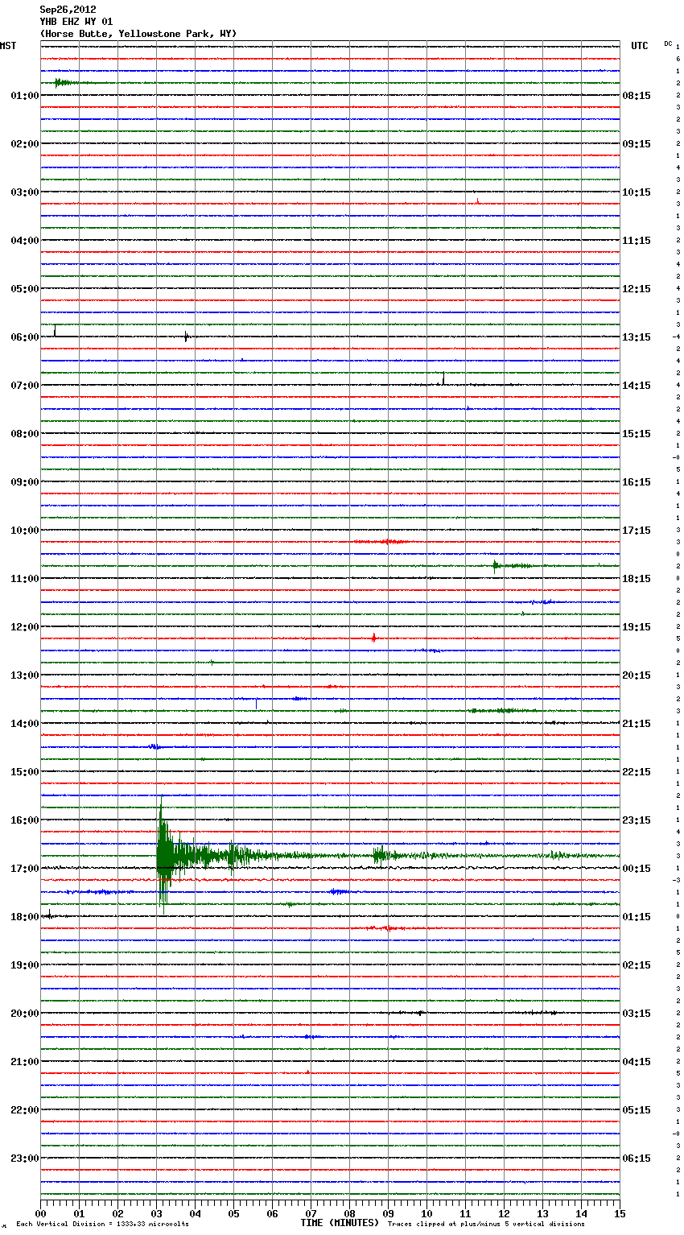Click the 10:15 UTC time label
The image size is (684, 1235).
[x=637, y=192]
